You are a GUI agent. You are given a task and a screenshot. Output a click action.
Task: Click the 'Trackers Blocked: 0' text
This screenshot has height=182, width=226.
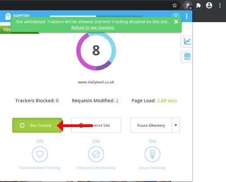pos(37,100)
